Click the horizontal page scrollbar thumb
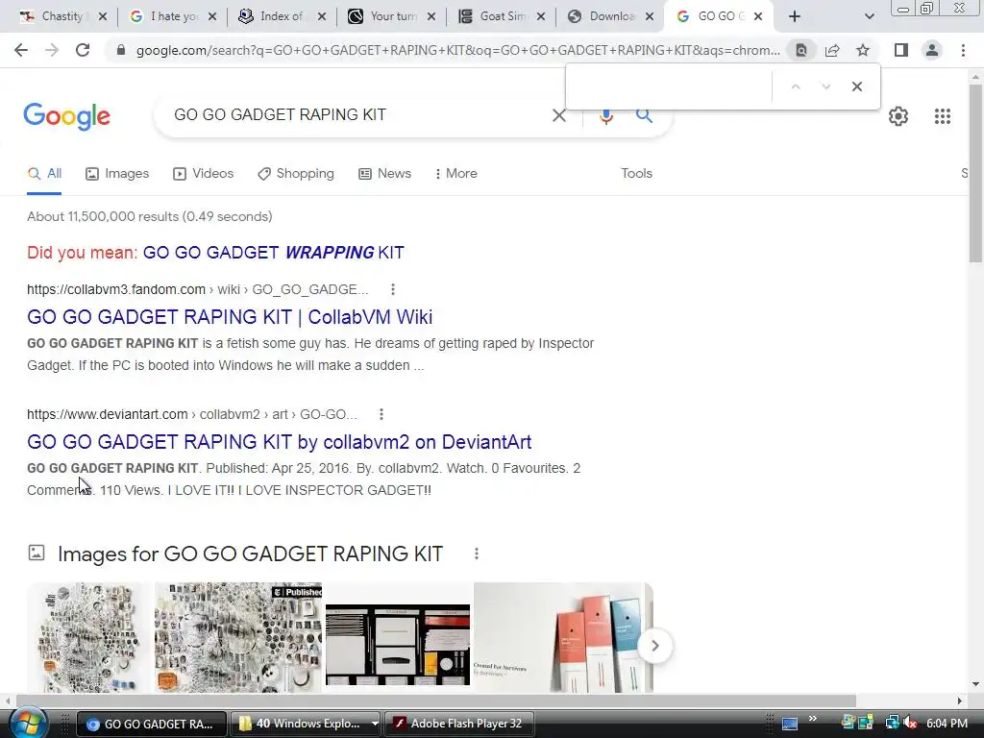984x738 pixels. (436, 701)
